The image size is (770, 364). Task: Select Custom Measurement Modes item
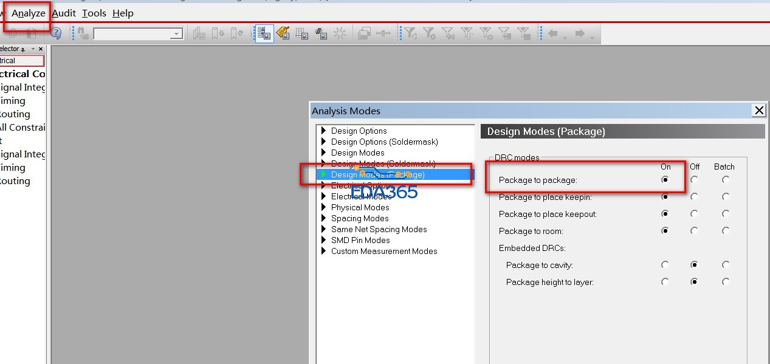pos(384,251)
